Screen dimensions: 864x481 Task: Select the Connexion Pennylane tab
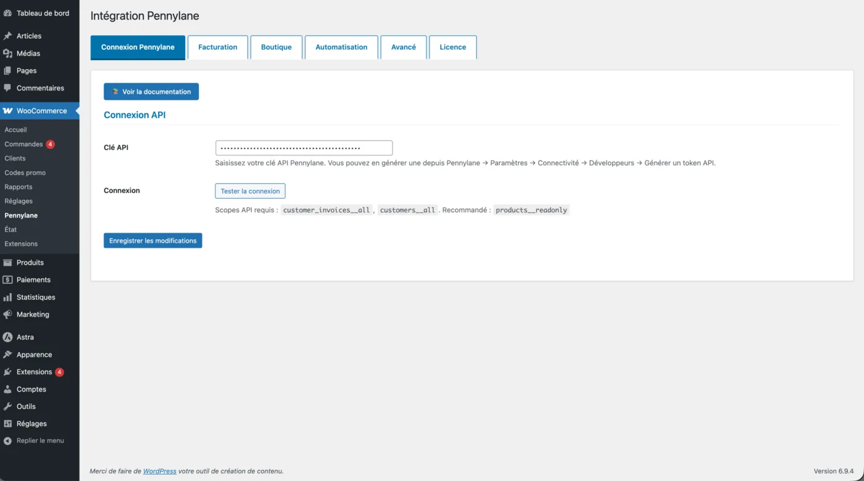pos(138,47)
